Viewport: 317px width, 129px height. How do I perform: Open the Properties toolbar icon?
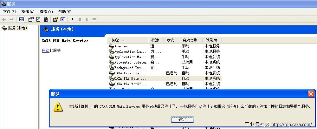31,19
